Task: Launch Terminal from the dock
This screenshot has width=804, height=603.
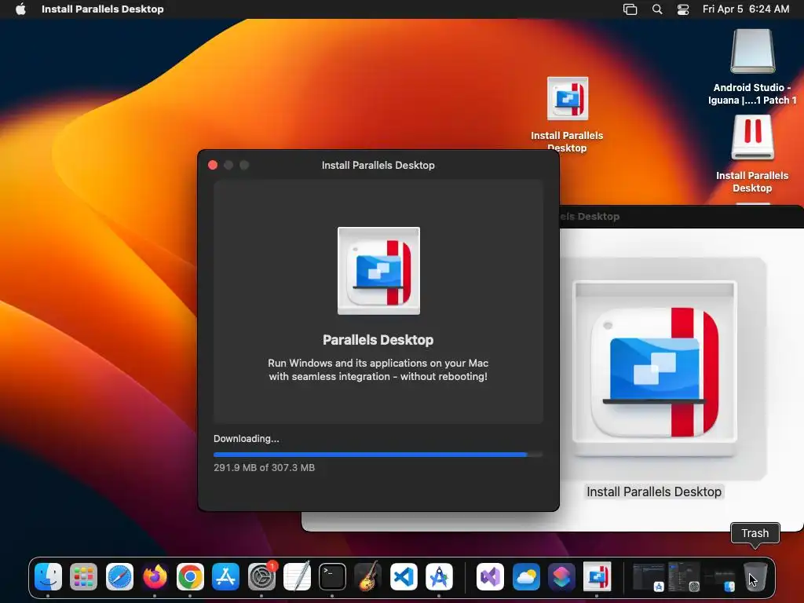Action: click(x=332, y=577)
